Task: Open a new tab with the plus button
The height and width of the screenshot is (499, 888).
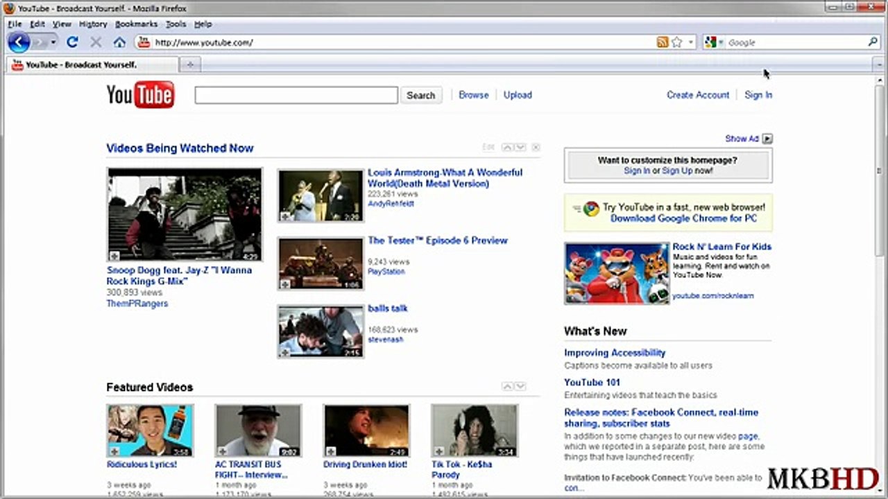Action: [x=190, y=64]
